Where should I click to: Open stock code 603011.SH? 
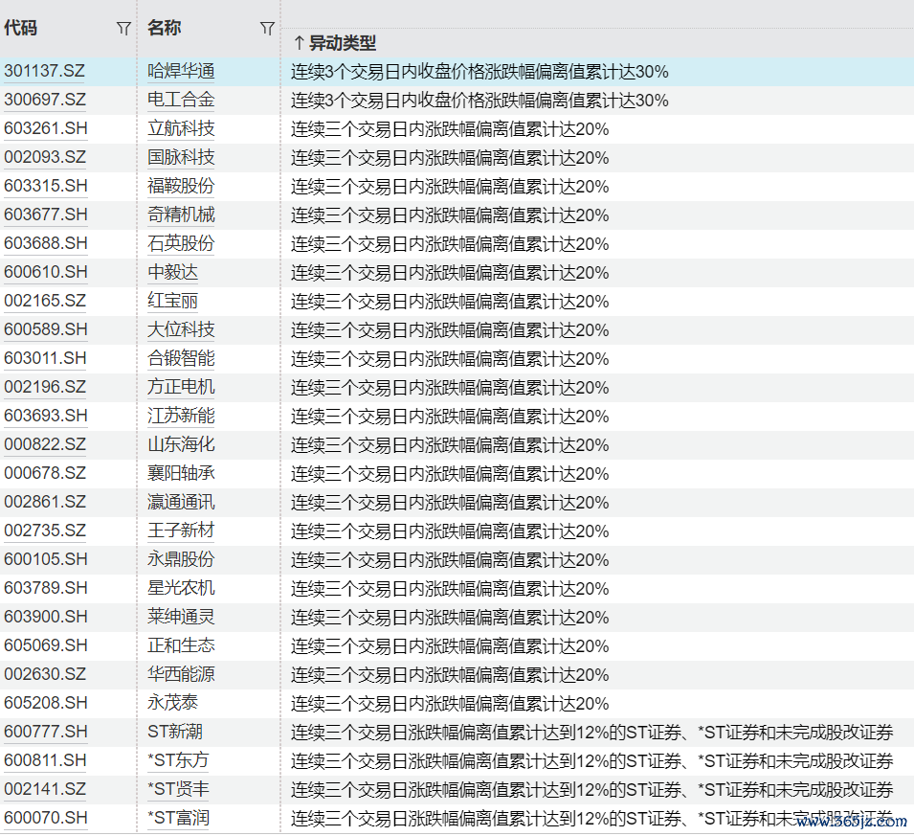click(45, 358)
